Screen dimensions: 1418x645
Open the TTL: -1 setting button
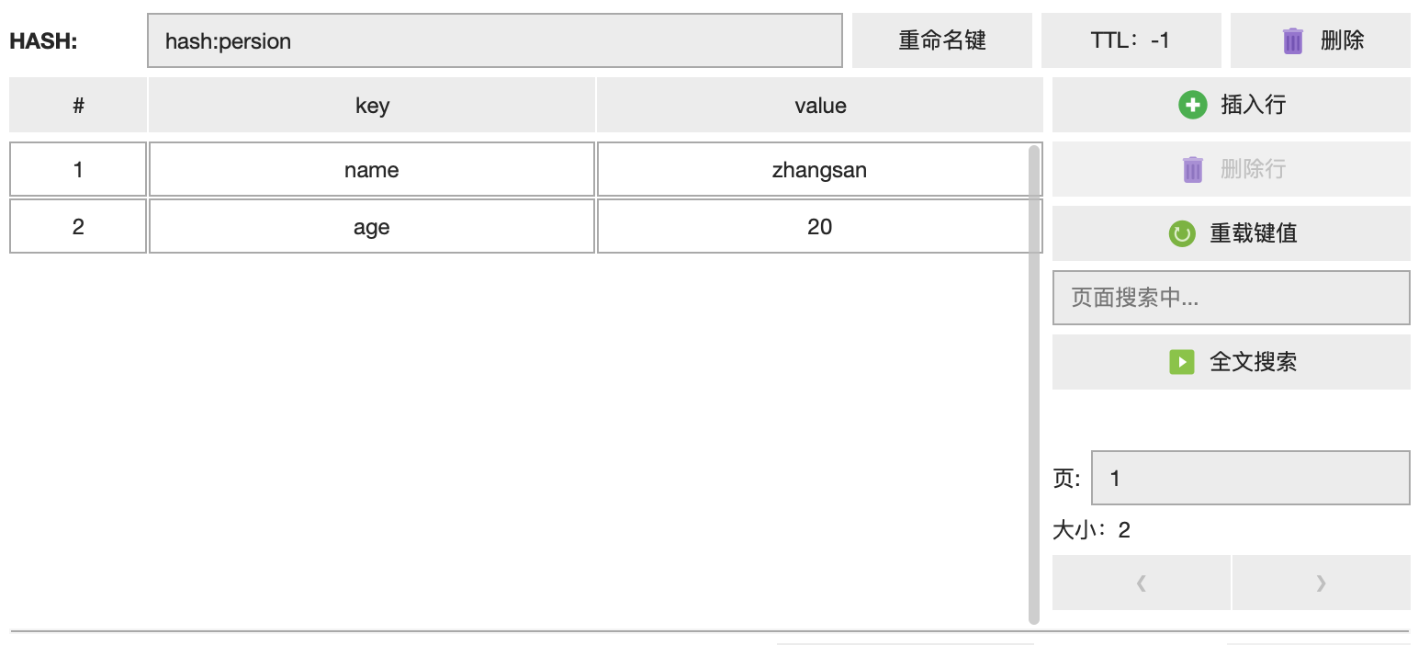(1131, 40)
